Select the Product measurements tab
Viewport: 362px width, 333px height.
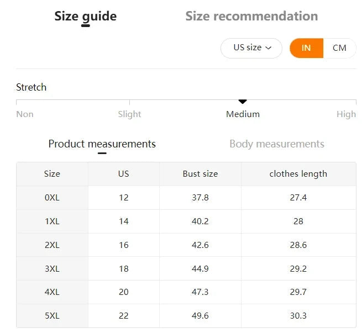click(x=102, y=144)
